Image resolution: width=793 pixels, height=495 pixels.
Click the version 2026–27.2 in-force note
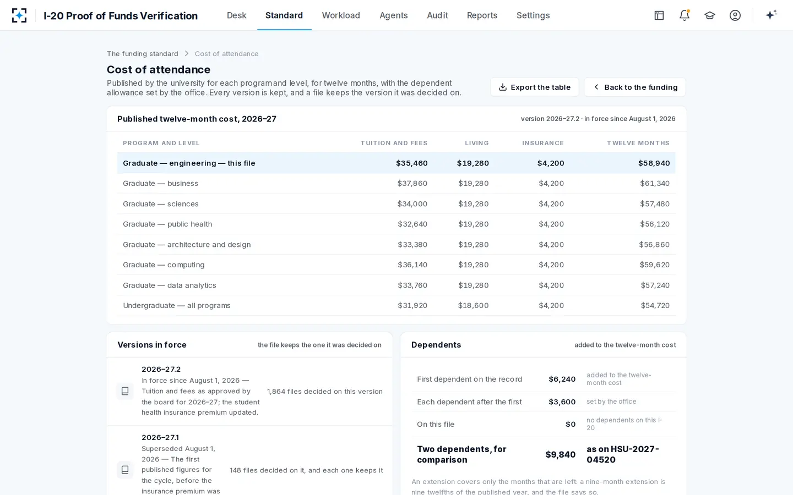(x=598, y=119)
